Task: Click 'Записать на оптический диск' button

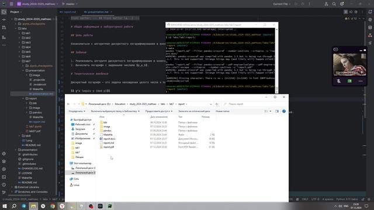Action: (x=194, y=111)
